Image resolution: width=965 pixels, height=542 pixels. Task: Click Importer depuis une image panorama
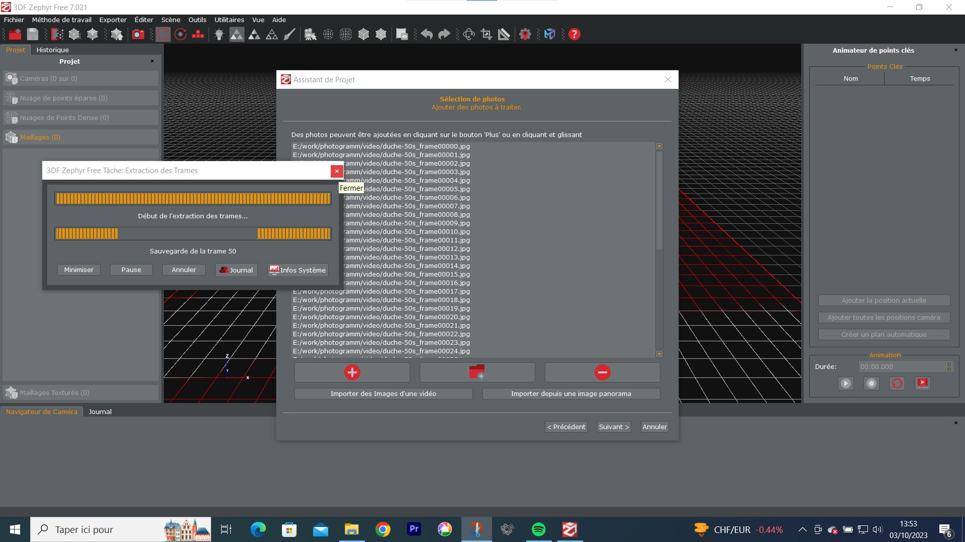[571, 393]
